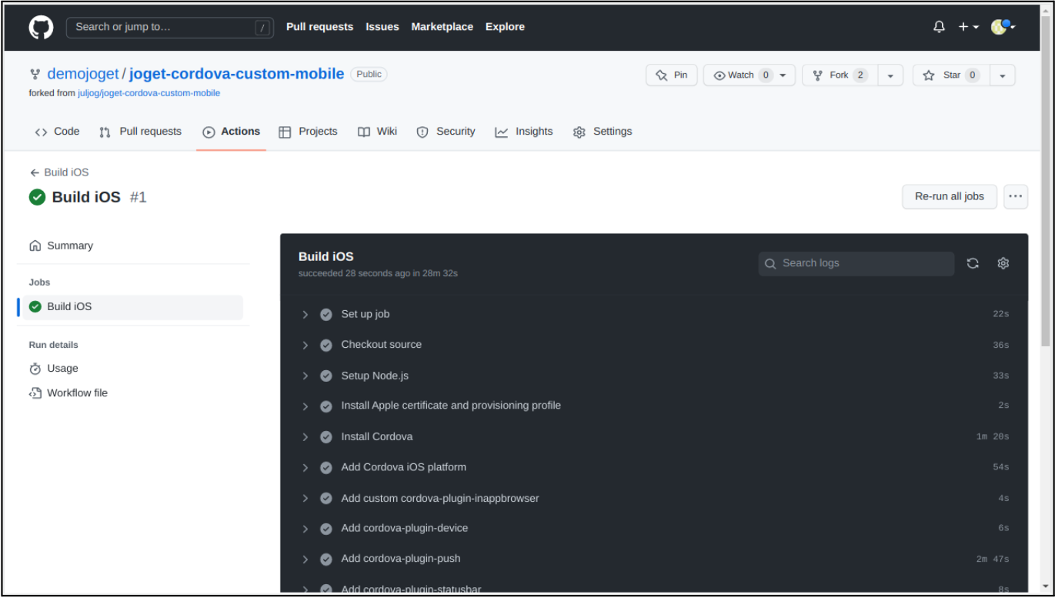Switch to the repository Pull requests tab
Screen dimensions: 1055x598
click(x=141, y=132)
